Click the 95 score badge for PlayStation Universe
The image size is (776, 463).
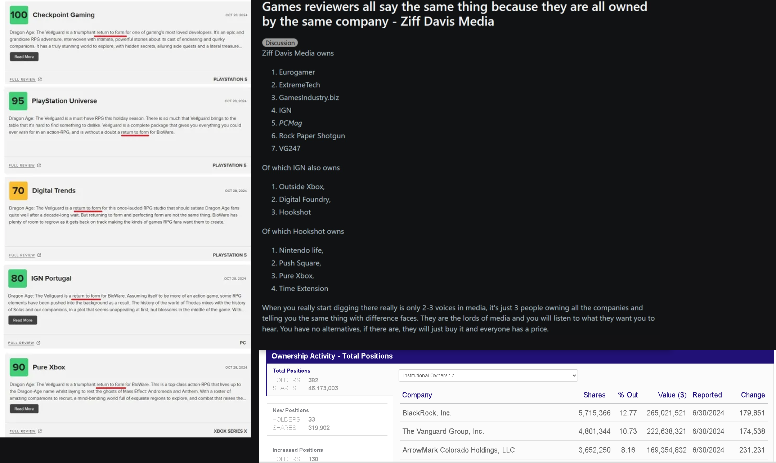click(18, 101)
